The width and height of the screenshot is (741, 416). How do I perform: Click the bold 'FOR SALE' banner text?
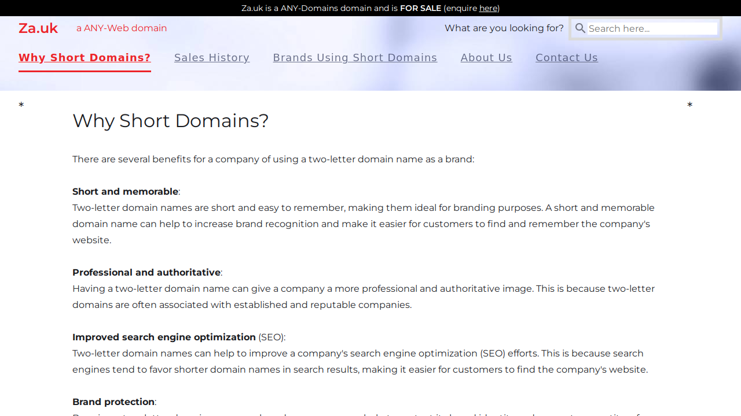pyautogui.click(x=420, y=8)
